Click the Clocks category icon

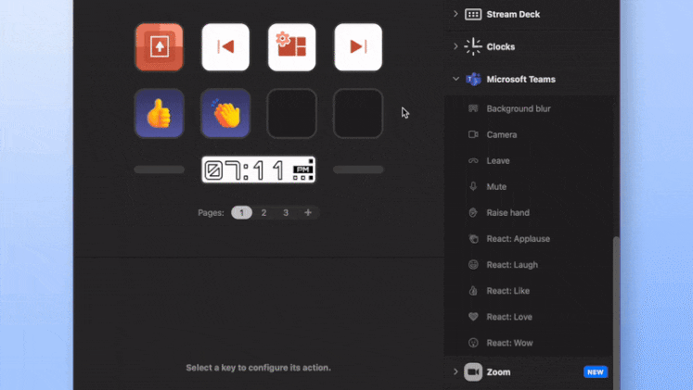tap(473, 46)
